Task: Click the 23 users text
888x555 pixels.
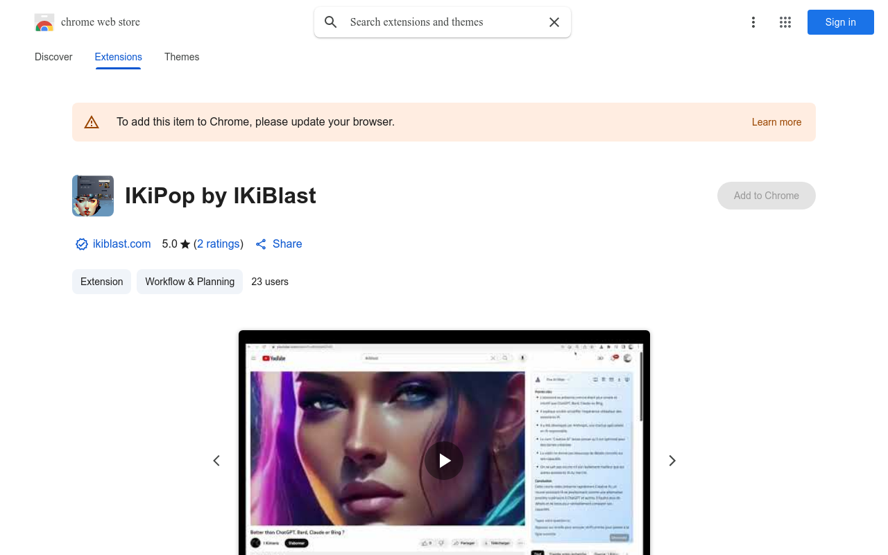Action: click(x=270, y=282)
